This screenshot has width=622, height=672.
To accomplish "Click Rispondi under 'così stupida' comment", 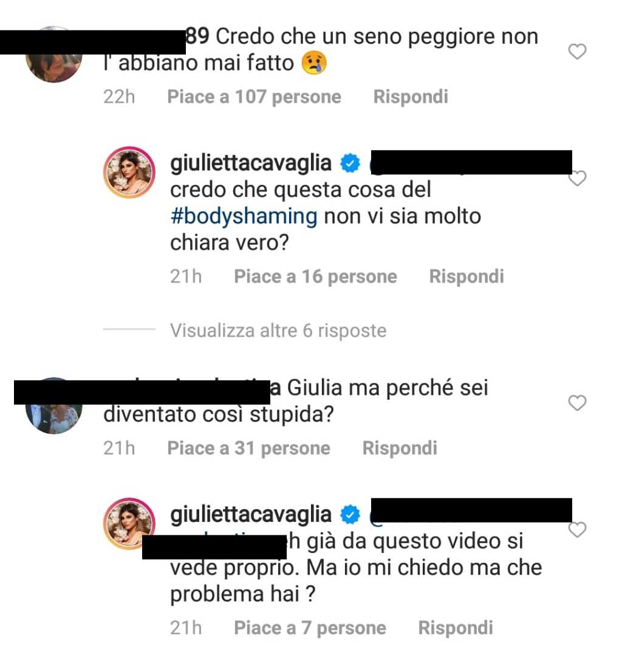I will [x=400, y=448].
